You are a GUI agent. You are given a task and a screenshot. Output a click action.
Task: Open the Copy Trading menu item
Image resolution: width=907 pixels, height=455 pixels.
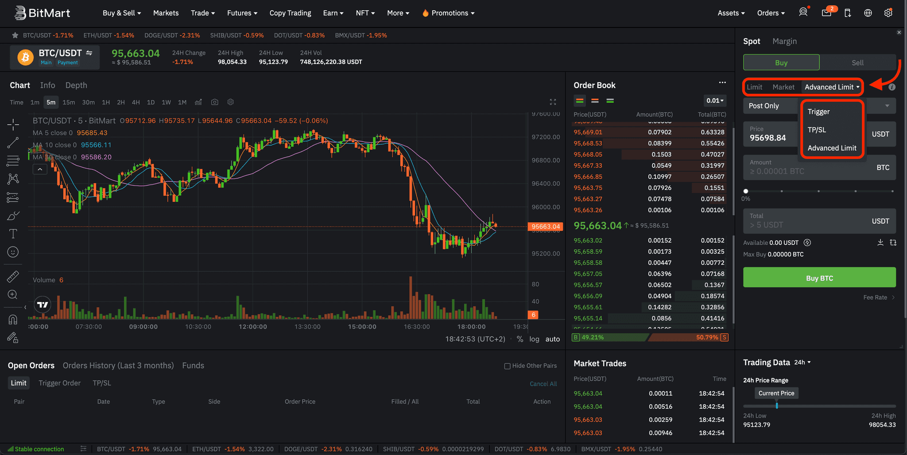point(290,13)
